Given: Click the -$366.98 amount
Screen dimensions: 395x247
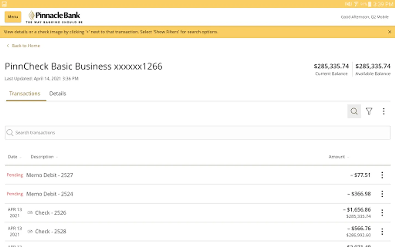Looking at the screenshot, I should 359,194.
